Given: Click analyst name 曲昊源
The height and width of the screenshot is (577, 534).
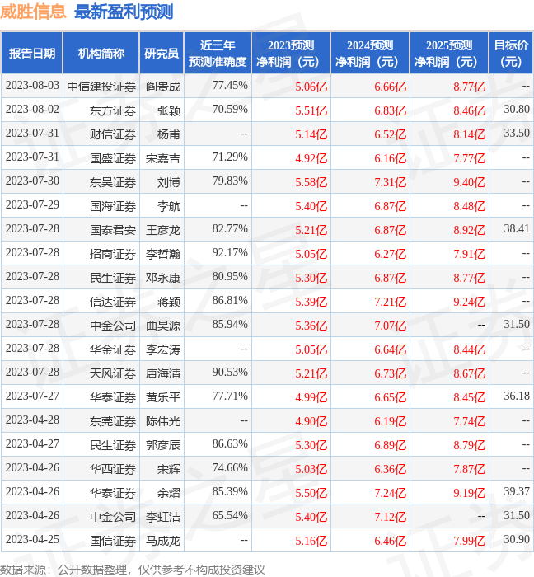Looking at the screenshot, I should [163, 326].
